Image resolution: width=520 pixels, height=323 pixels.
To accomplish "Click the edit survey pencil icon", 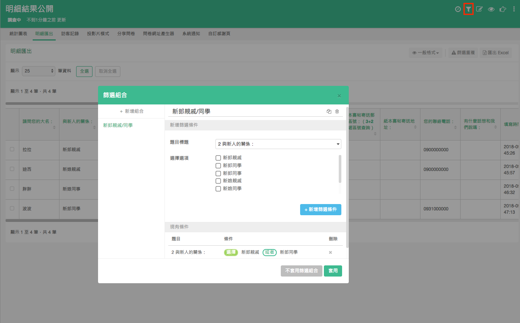I will (480, 9).
